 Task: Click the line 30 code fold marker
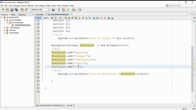[x=43, y=81]
